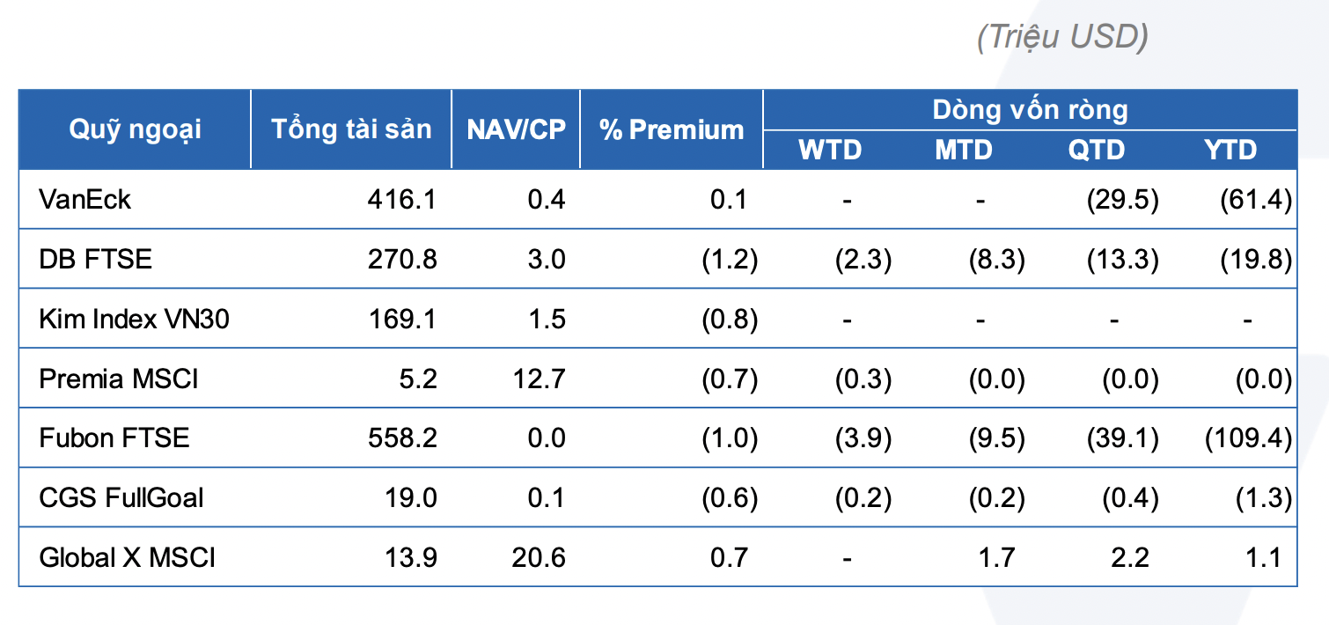Click the MTD sub-column header

click(x=963, y=151)
